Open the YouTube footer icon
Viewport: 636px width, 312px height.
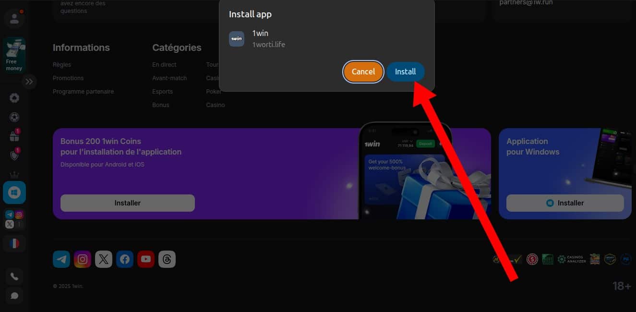pyautogui.click(x=146, y=259)
